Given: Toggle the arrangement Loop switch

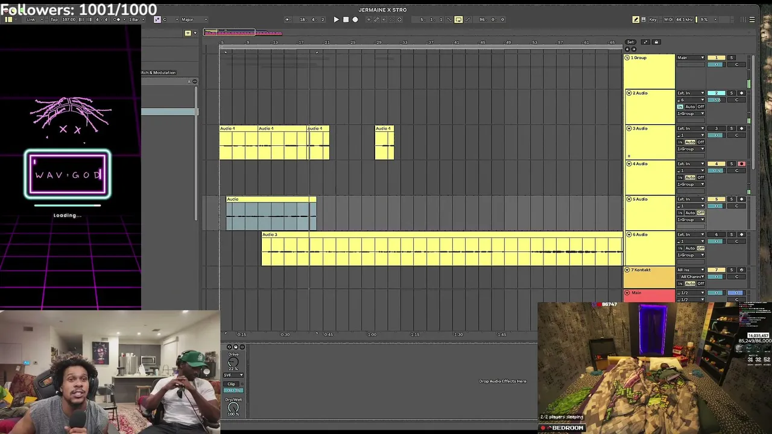Looking at the screenshot, I should pyautogui.click(x=458, y=19).
